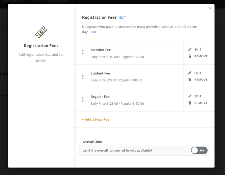The width and height of the screenshot is (225, 175).
Task: Switch to the Reviews tab
Action: point(36,1)
